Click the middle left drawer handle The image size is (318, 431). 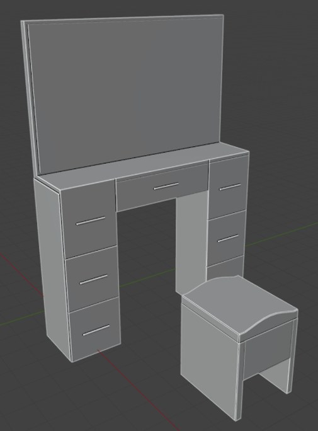[94, 279]
